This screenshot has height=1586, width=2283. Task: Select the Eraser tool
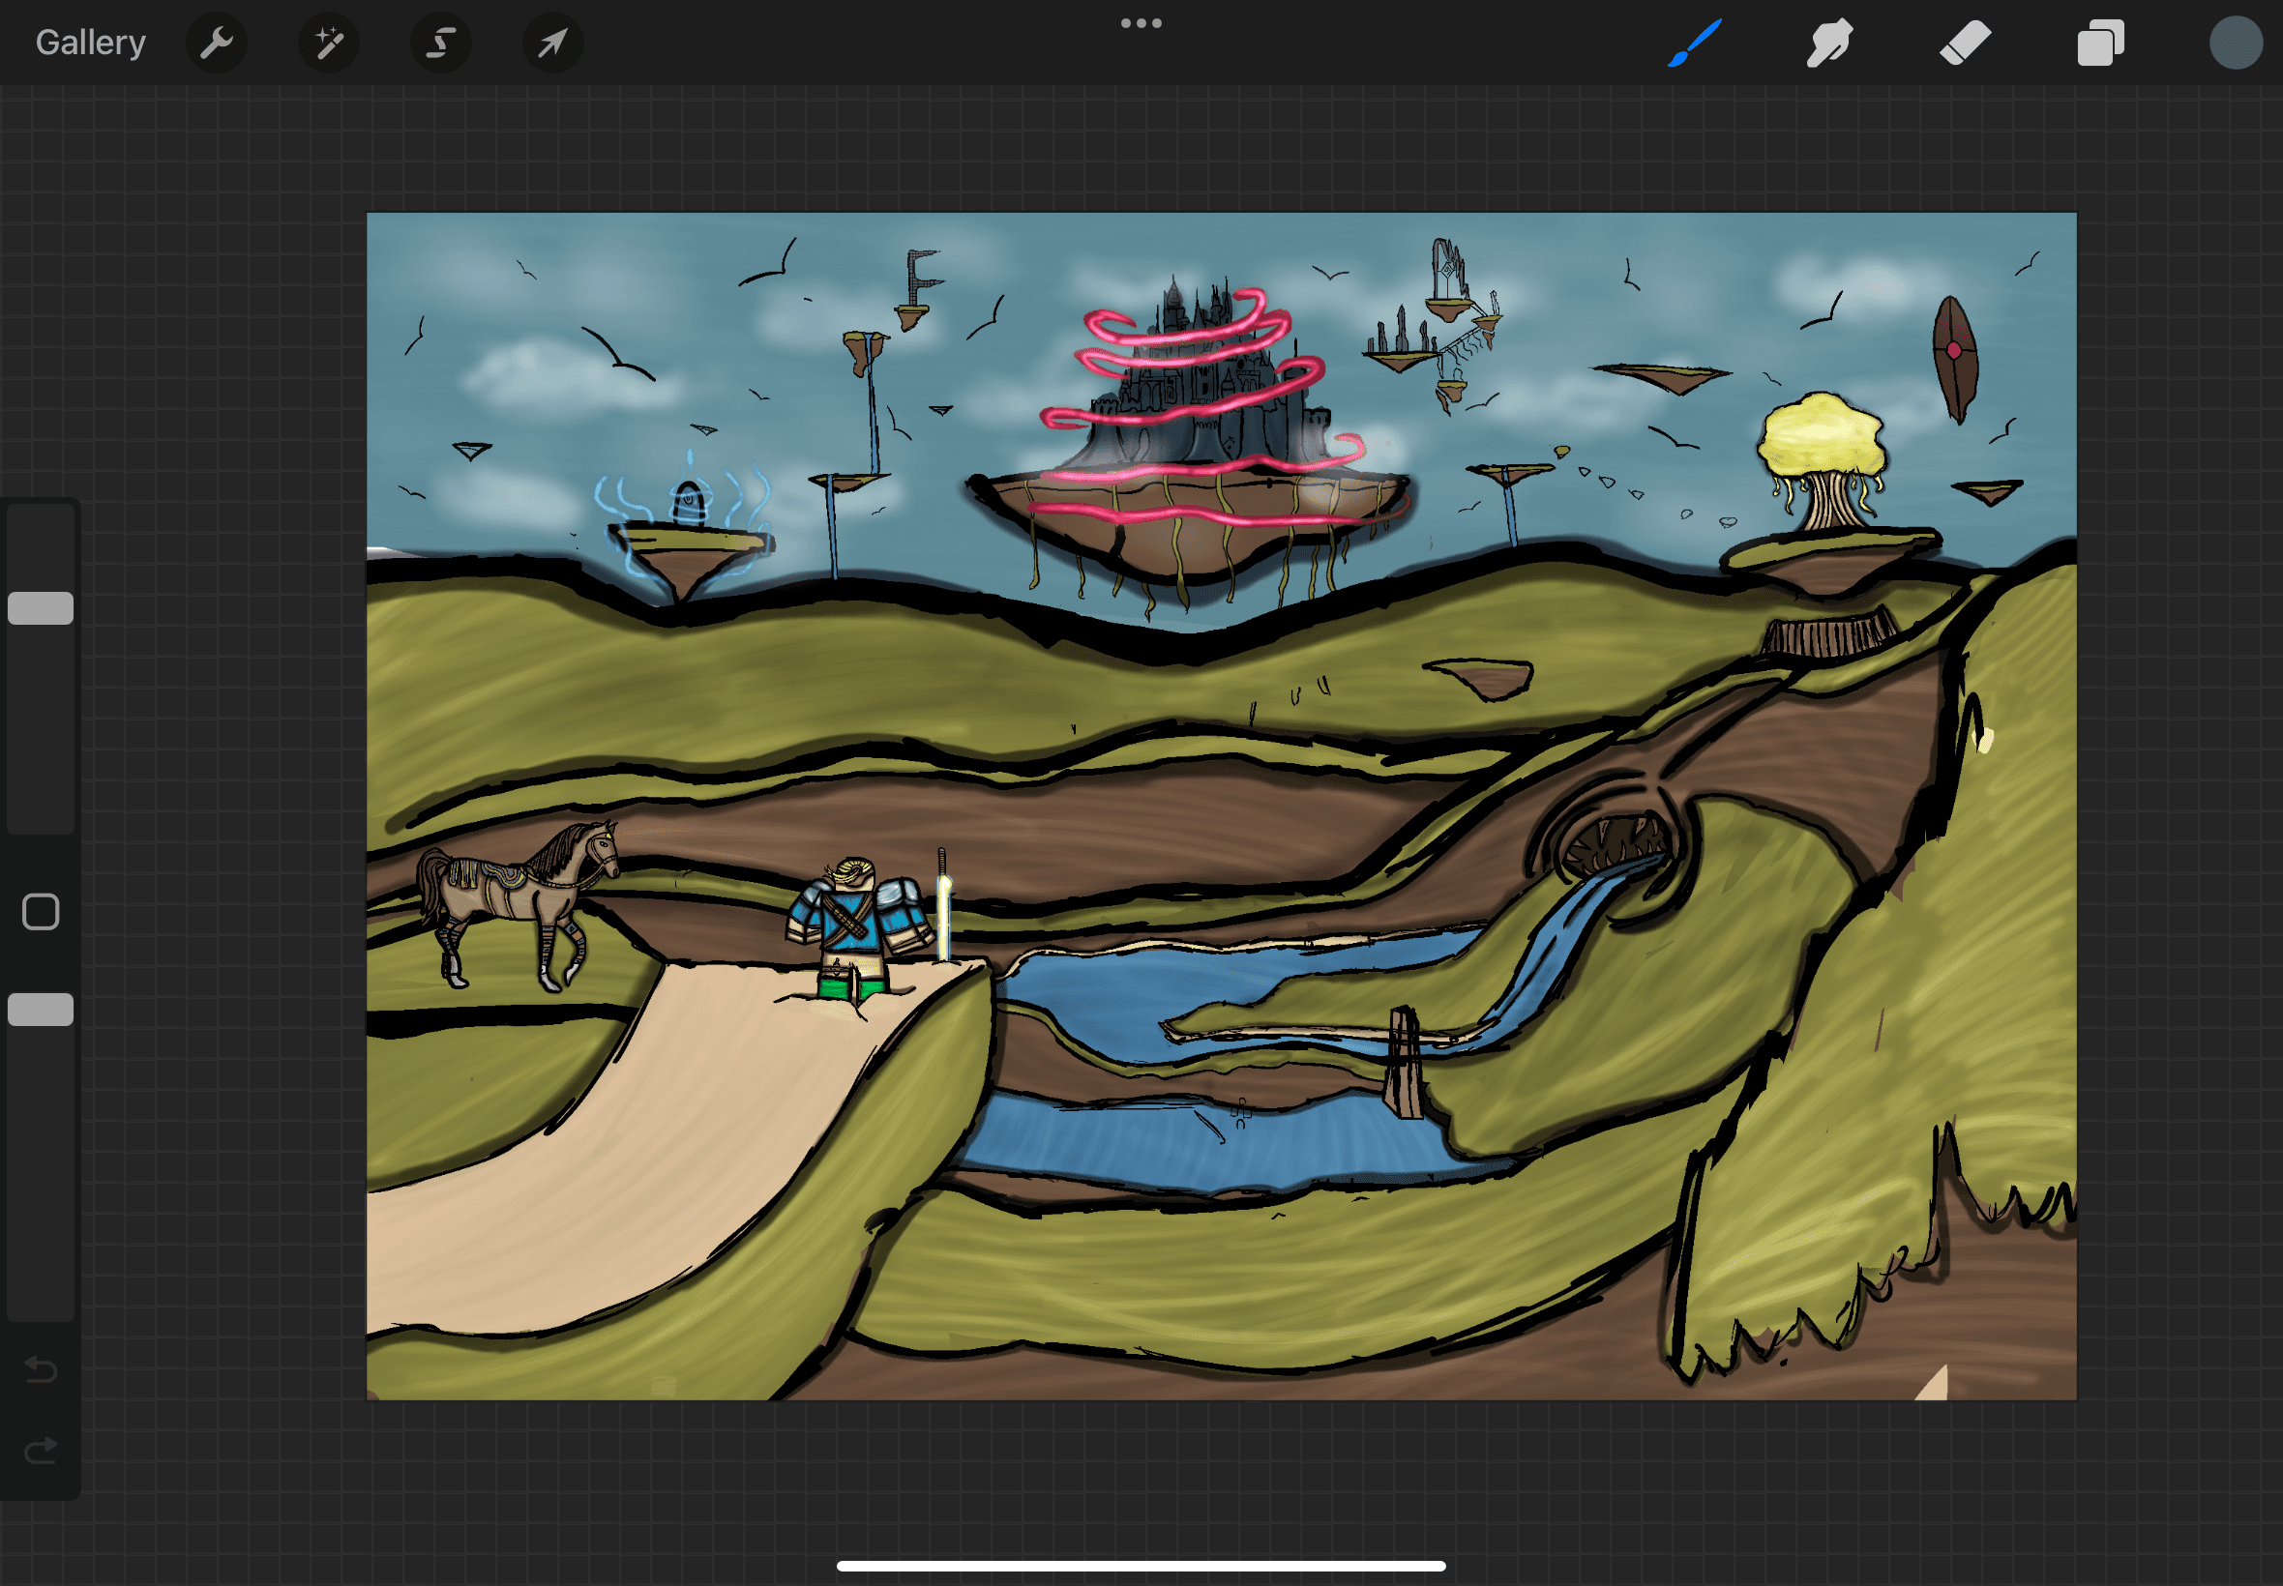pos(1965,43)
